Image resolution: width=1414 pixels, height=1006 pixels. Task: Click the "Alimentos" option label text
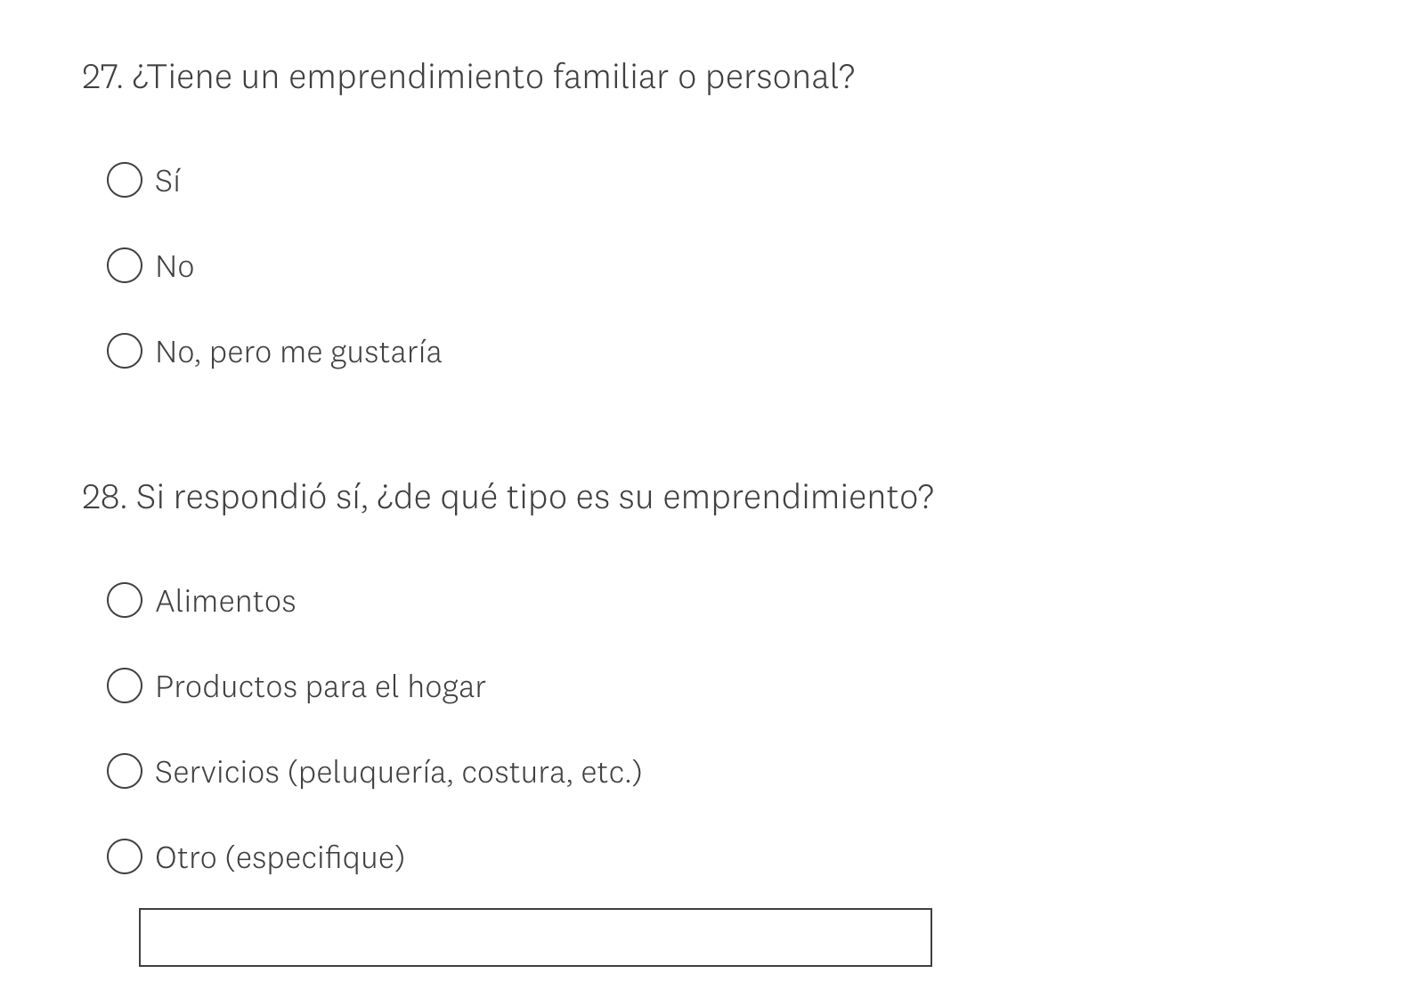tap(225, 602)
